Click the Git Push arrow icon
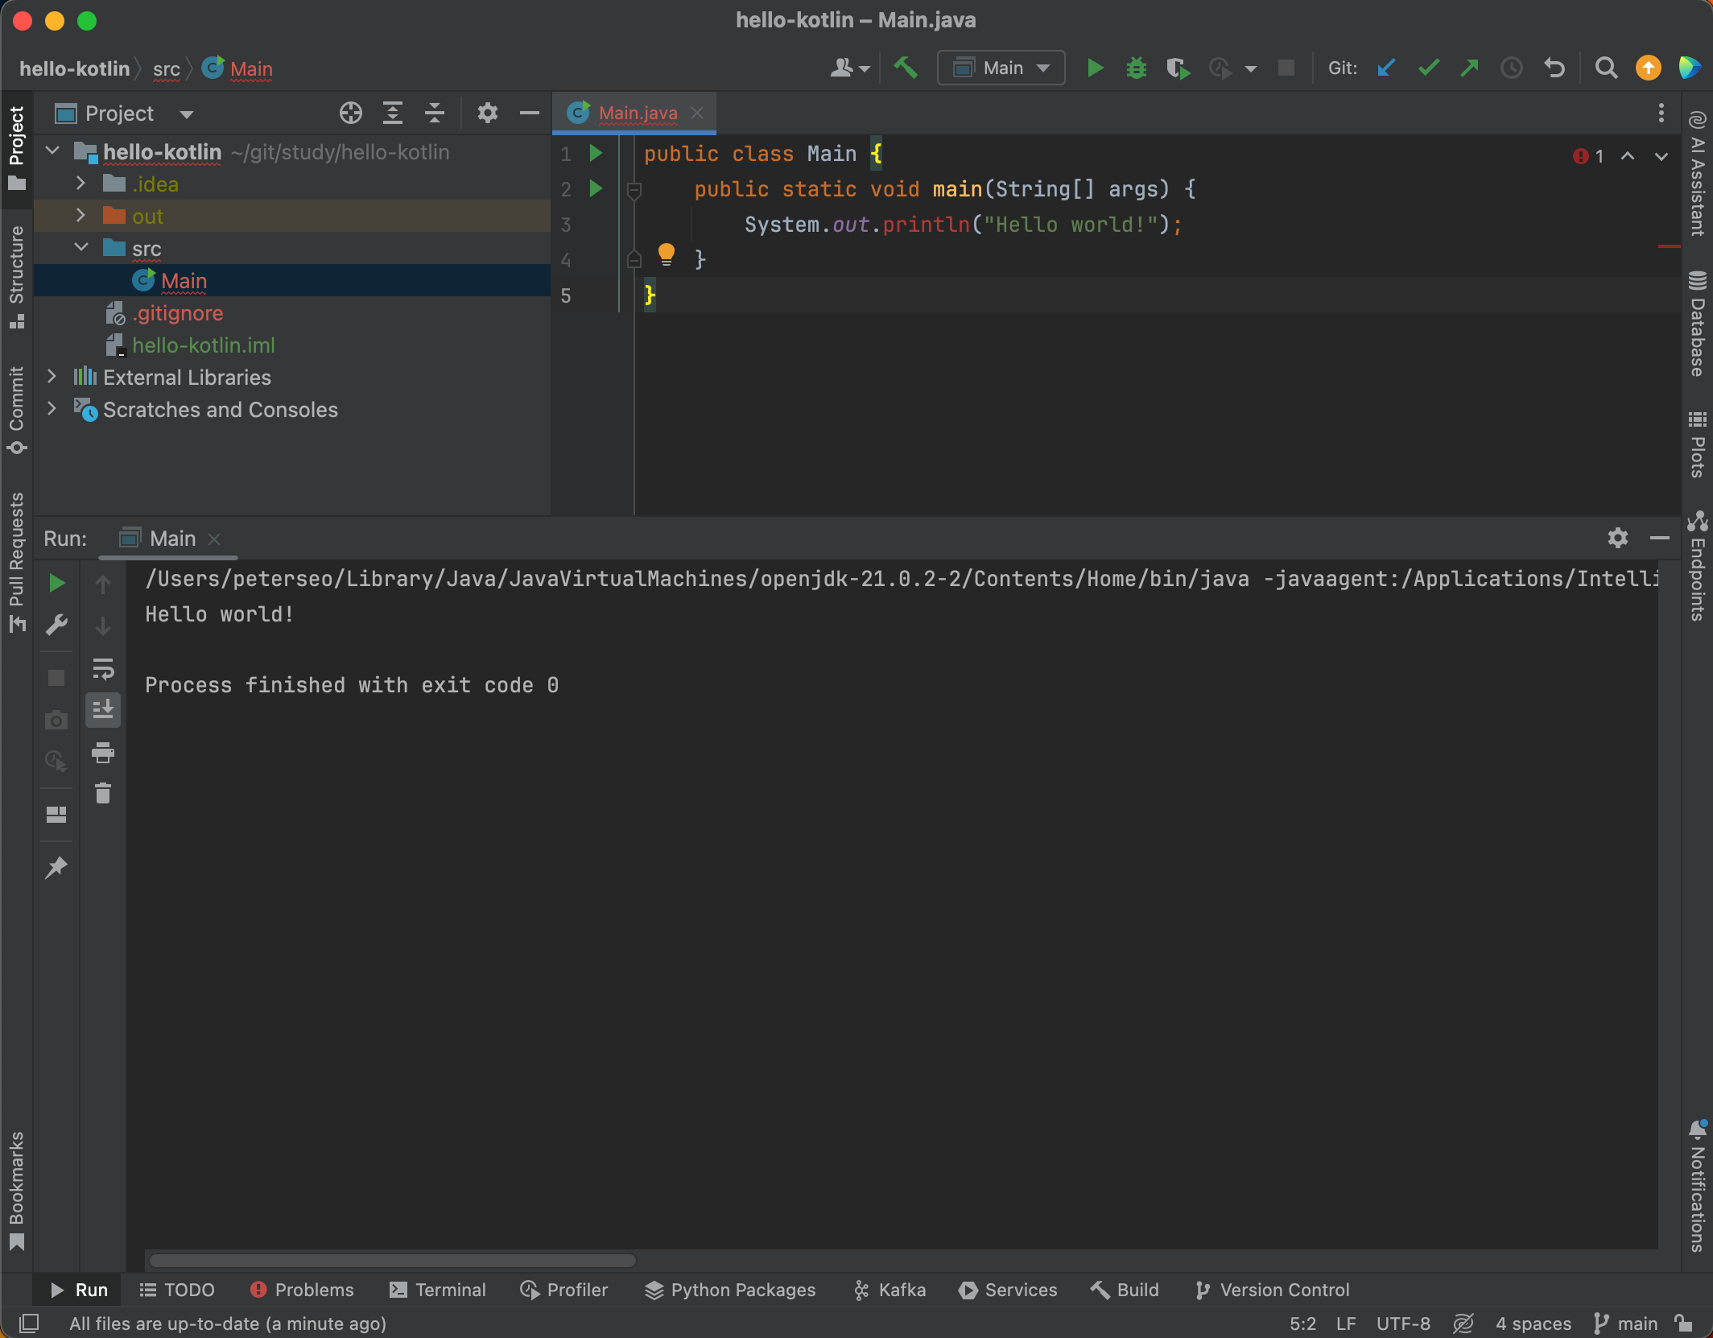 [x=1469, y=68]
